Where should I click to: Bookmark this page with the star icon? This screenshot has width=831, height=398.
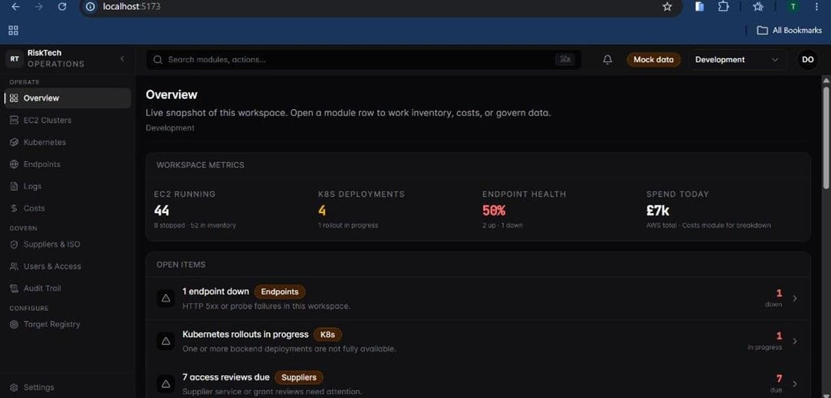click(x=667, y=6)
